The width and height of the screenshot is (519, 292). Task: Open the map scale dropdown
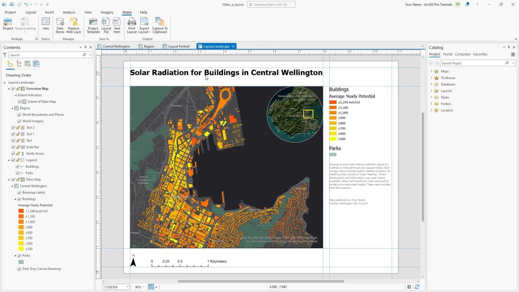coord(127,287)
